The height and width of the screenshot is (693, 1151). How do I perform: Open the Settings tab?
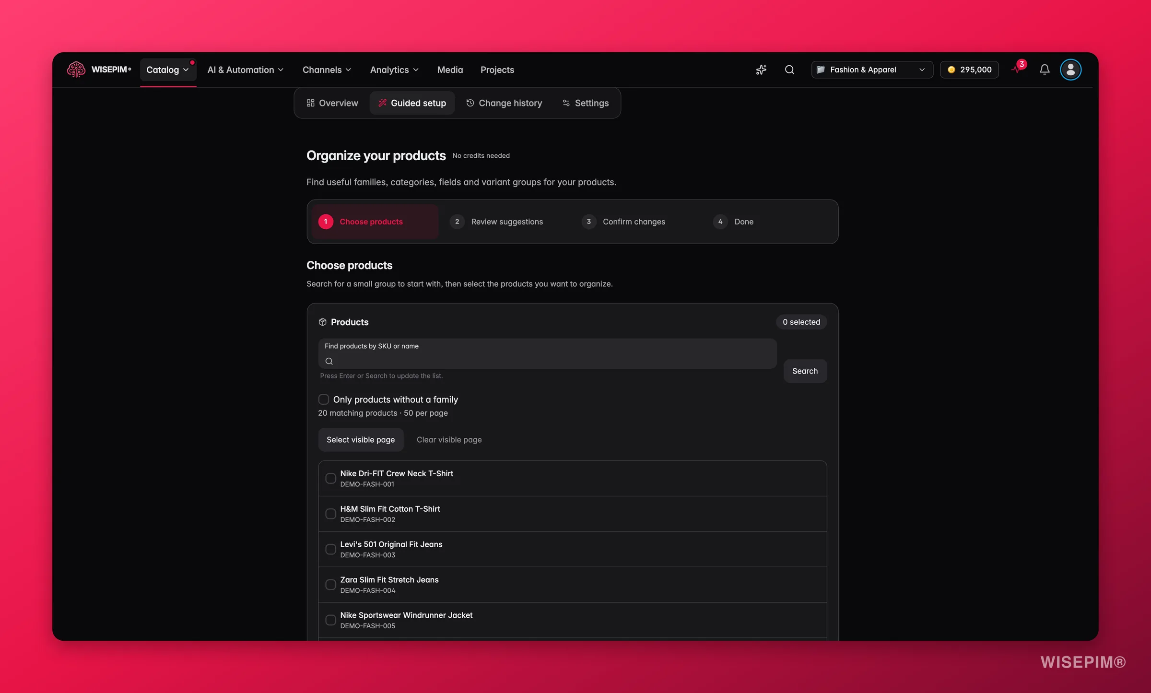(586, 103)
